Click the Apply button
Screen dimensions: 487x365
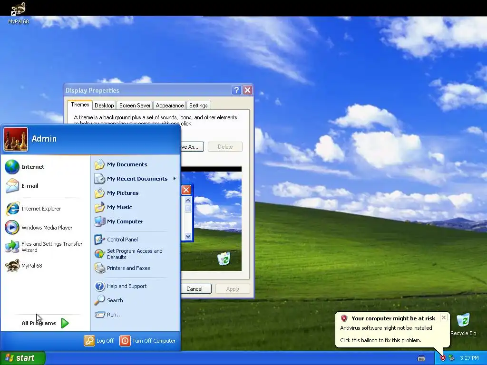(x=233, y=289)
